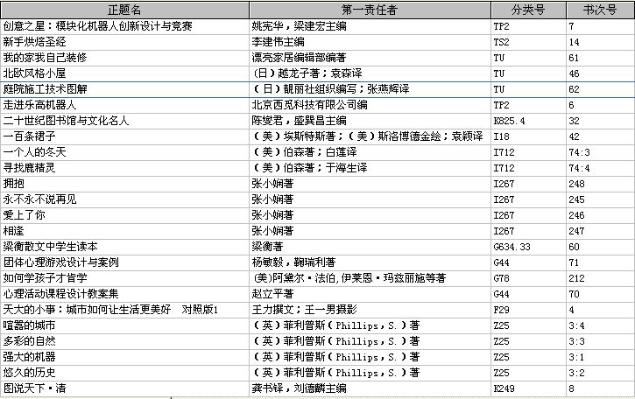
Task: Select the 如何学孩子才肯学 title
Action: [45, 279]
